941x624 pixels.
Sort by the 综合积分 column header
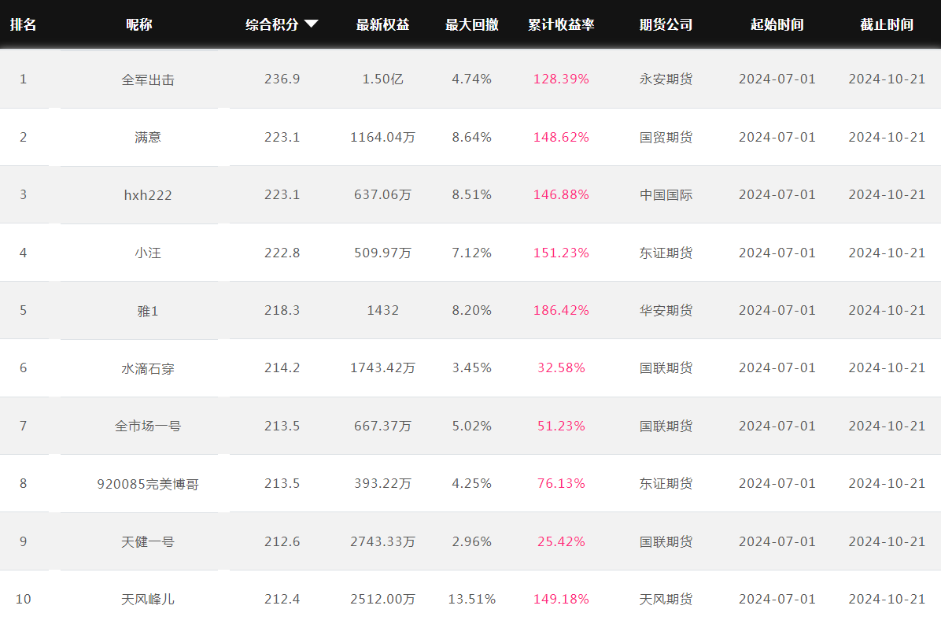tap(272, 24)
